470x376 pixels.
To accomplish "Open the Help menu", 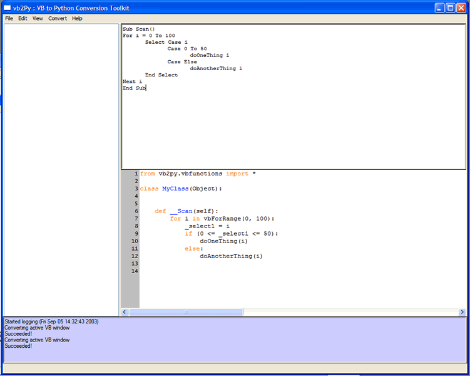I will click(x=77, y=18).
